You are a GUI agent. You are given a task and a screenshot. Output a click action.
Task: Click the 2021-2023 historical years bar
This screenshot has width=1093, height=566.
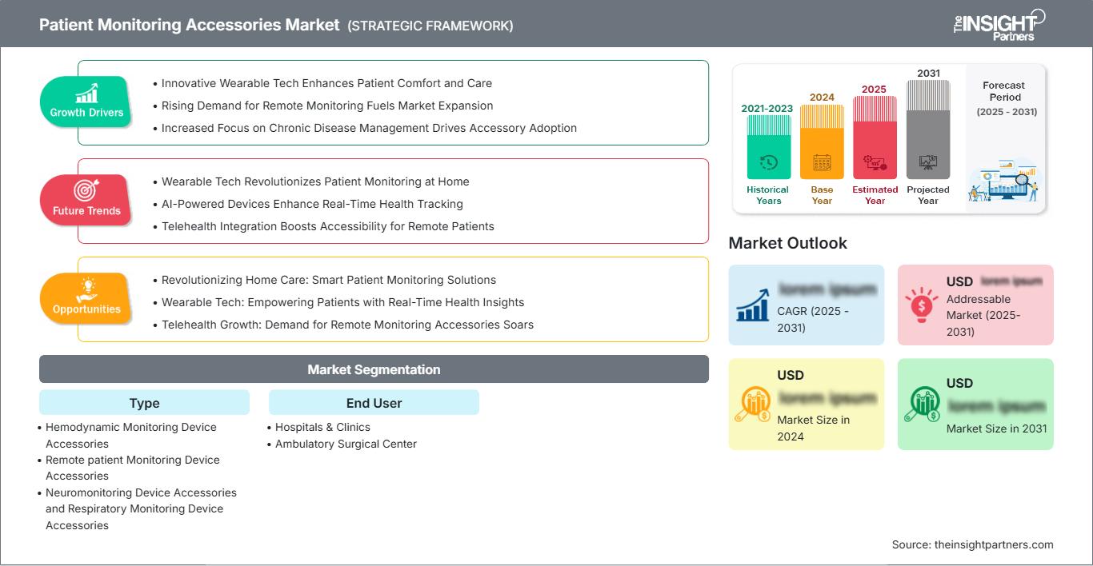(768, 147)
